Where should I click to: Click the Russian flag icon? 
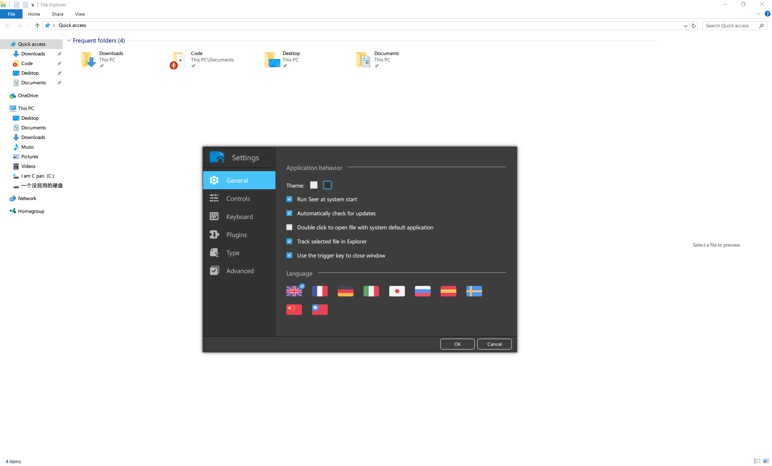(423, 291)
